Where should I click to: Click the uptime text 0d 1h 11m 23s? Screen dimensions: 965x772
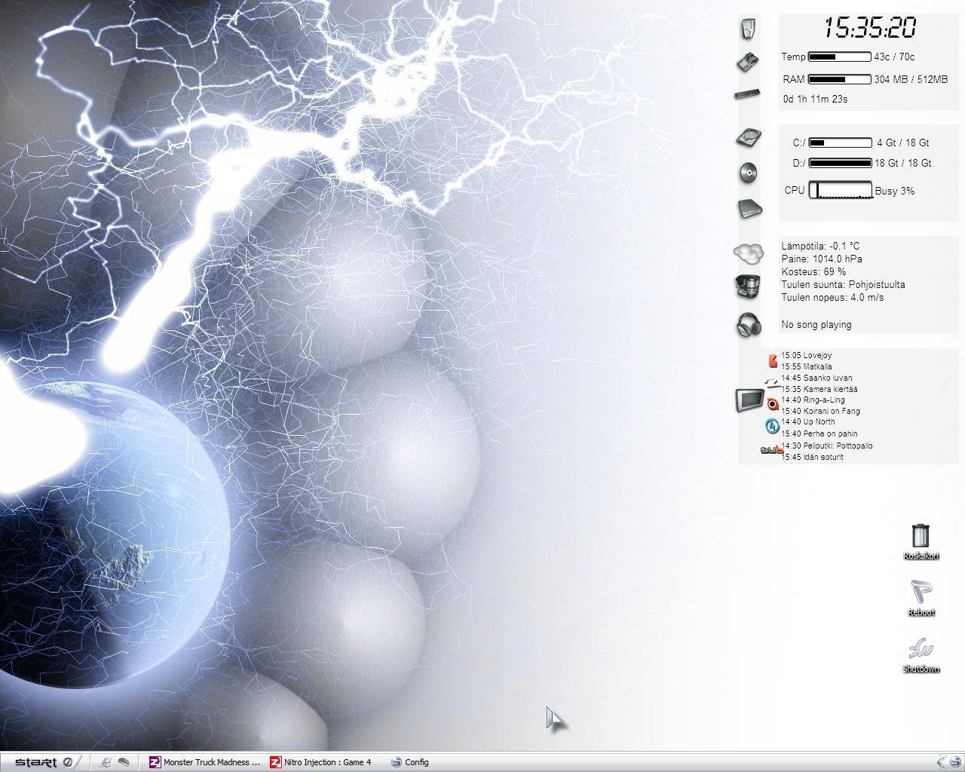(815, 99)
